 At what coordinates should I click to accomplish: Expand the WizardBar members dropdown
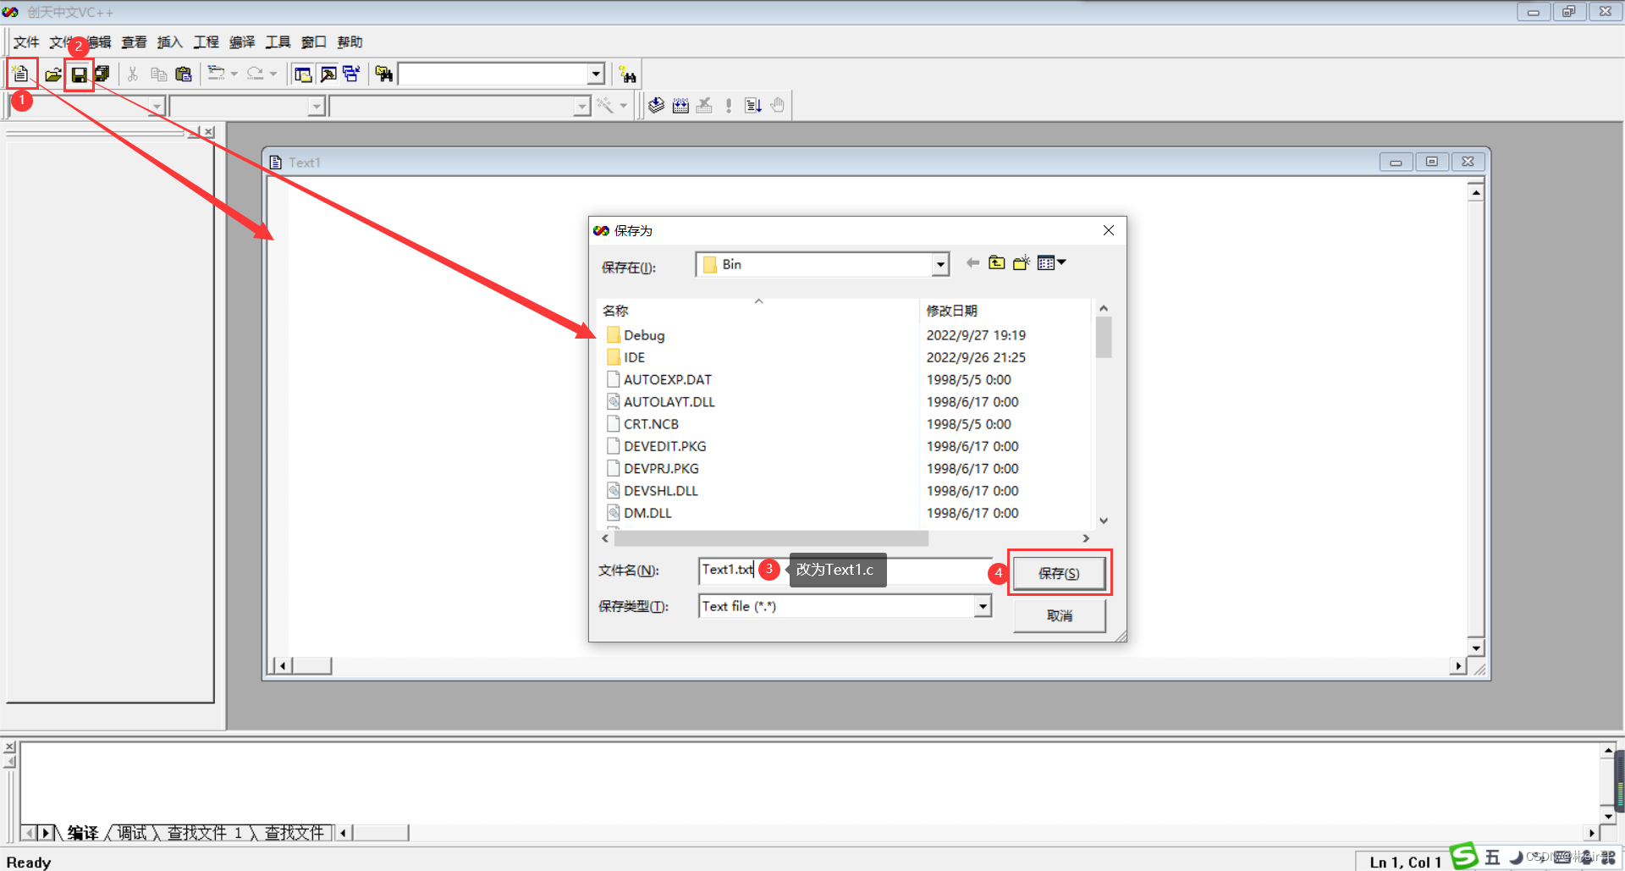pyautogui.click(x=581, y=106)
